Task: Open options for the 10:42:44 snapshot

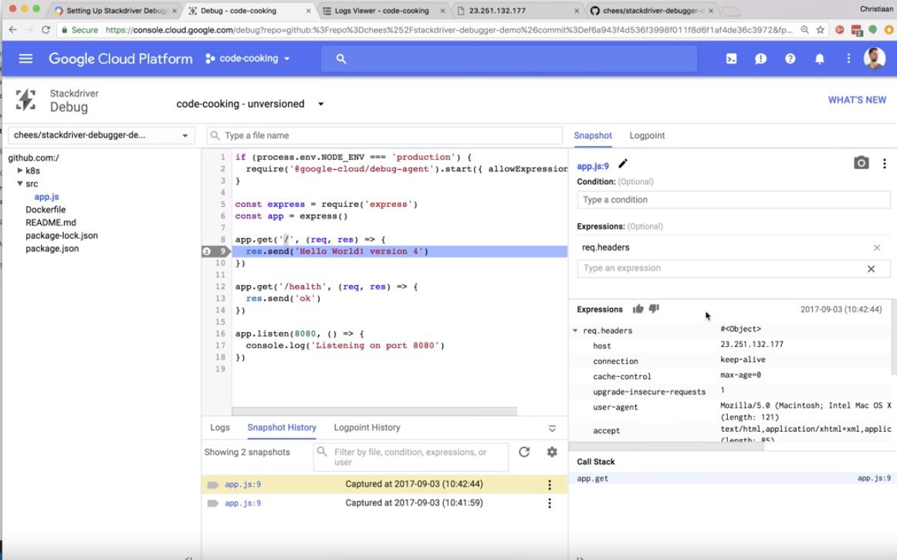Action: click(x=549, y=484)
